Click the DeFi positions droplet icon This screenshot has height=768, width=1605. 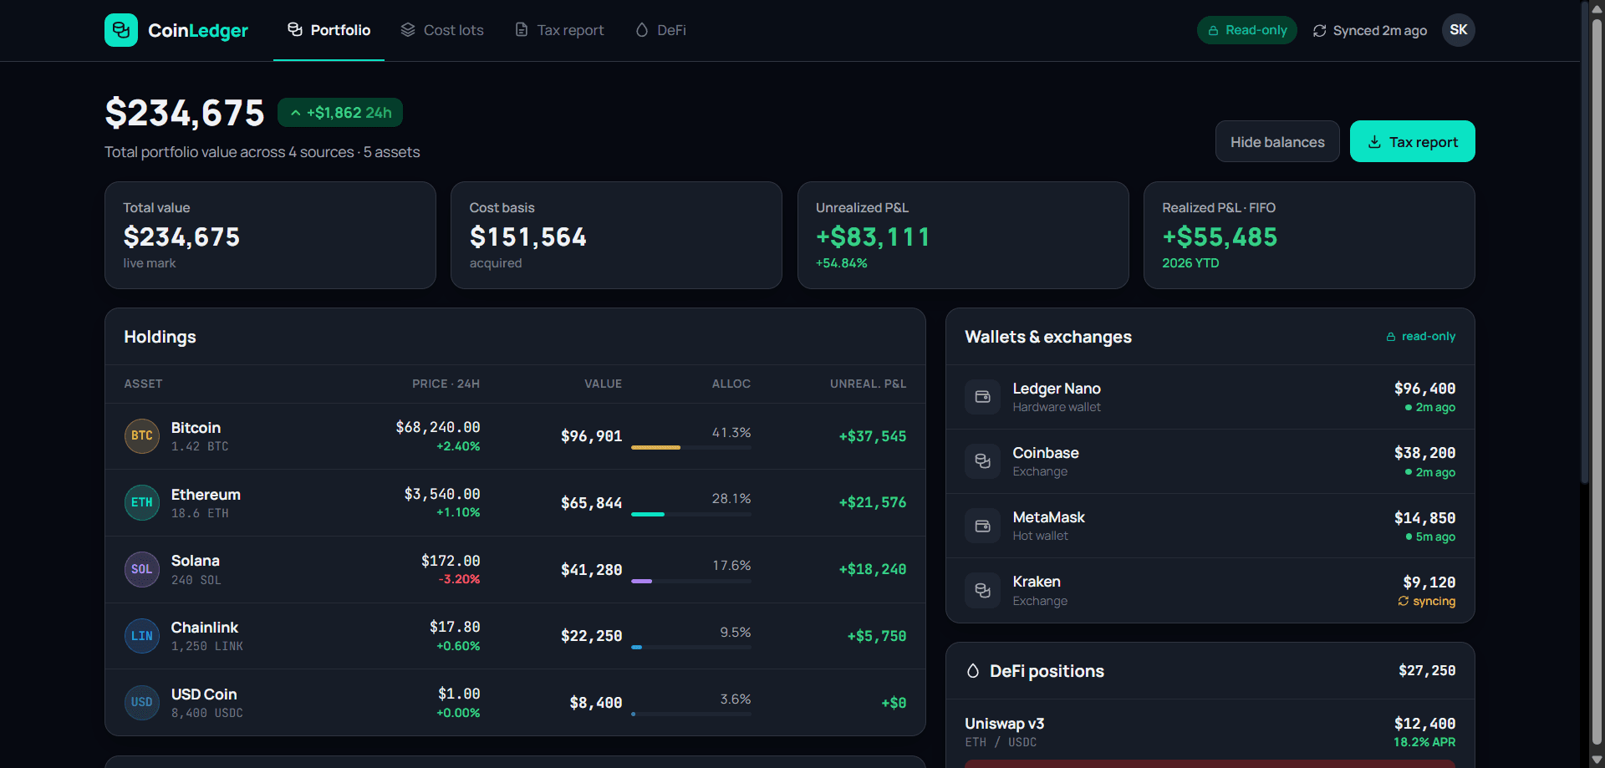[973, 671]
